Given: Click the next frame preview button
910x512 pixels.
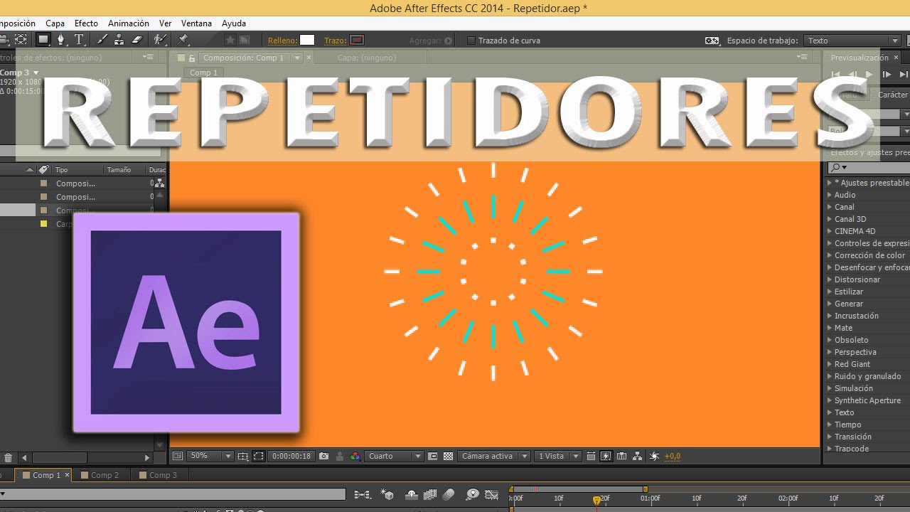Looking at the screenshot, I should [x=886, y=74].
